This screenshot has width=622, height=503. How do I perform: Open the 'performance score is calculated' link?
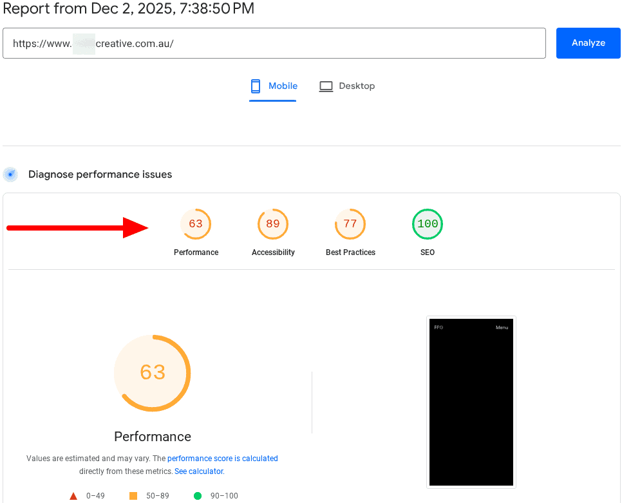pos(223,459)
